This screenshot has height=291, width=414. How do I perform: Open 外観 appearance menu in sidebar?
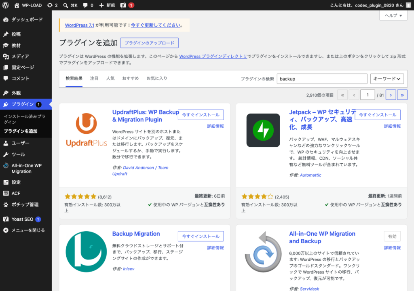click(26, 93)
